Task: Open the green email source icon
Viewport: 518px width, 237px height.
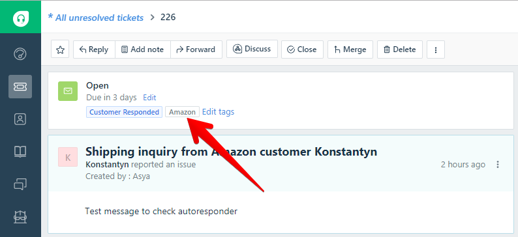Action: (x=68, y=91)
